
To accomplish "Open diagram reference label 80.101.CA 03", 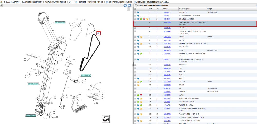I will tap(31, 115).
